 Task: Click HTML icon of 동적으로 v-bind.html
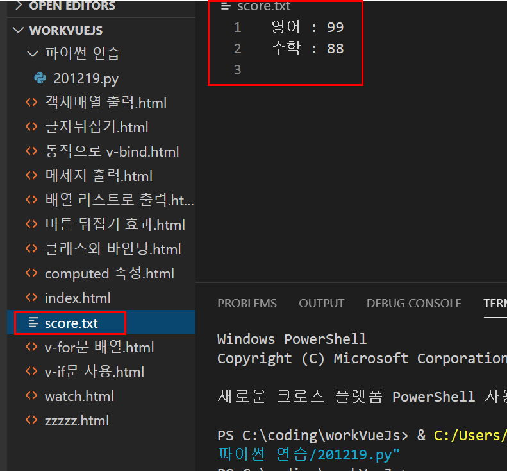31,151
